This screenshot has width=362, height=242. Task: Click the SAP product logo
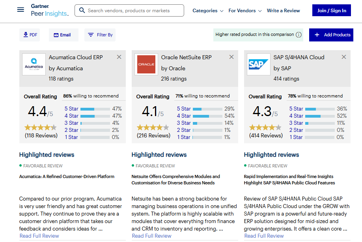pyautogui.click(x=258, y=64)
